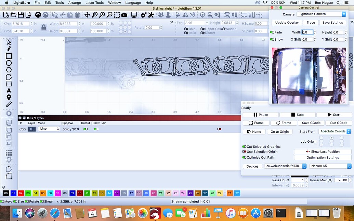Create a new file from toolbar
The image size is (354, 221).
[6, 15]
